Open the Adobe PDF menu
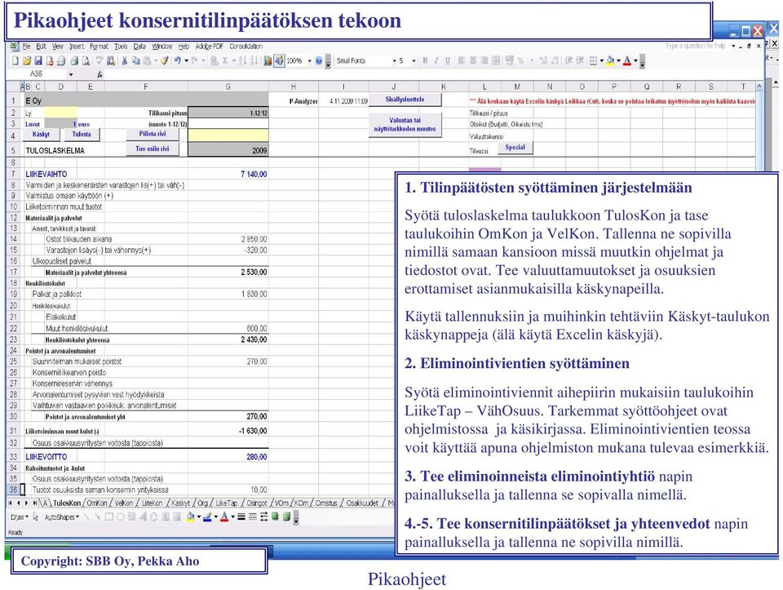Viewport: 783px width, 590px height. click(209, 46)
